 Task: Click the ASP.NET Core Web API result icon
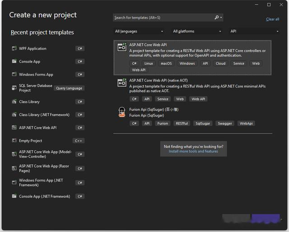point(122,47)
